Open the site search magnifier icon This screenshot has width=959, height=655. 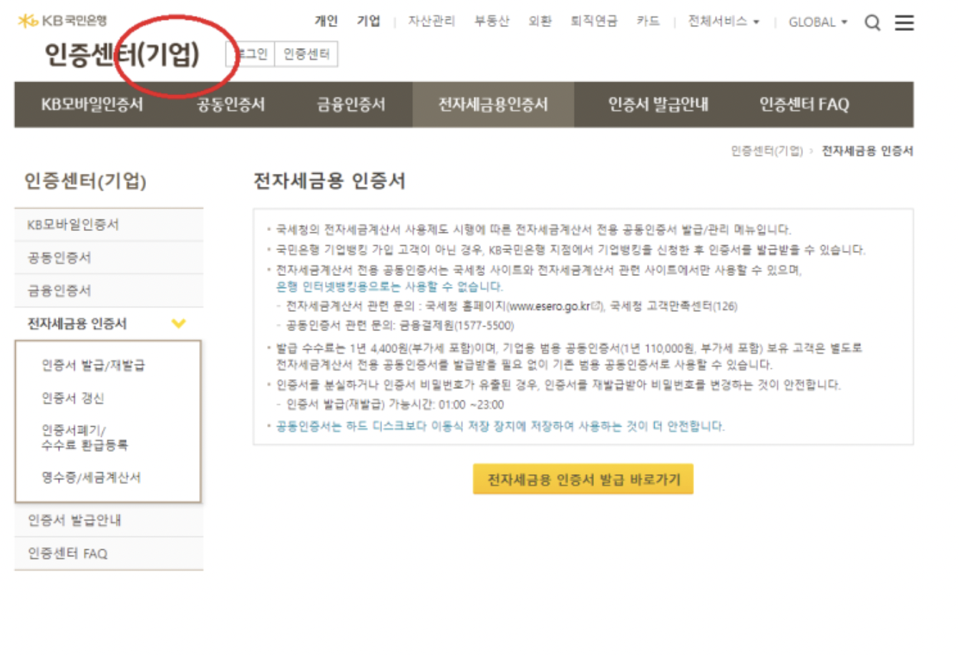(872, 22)
